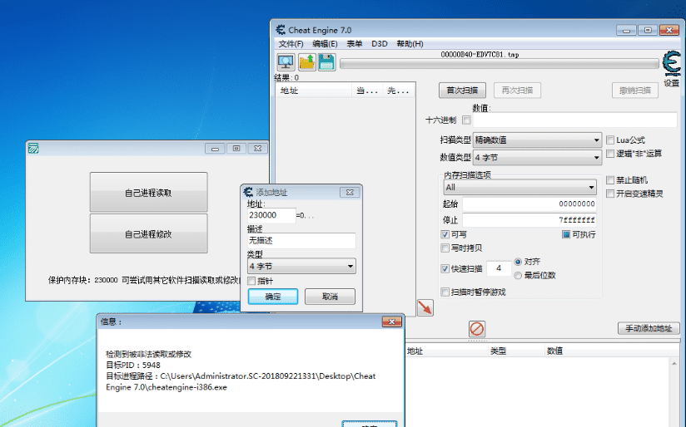The image size is (686, 427).
Task: Open the memory region All dropdown
Action: (x=519, y=187)
